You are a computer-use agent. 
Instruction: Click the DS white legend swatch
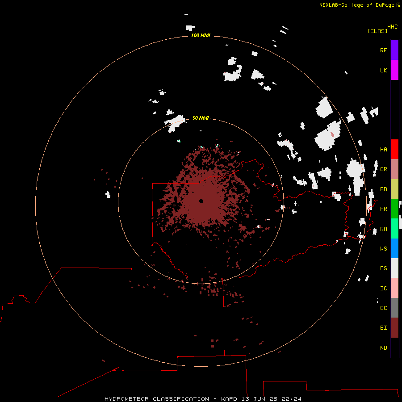pos(394,268)
